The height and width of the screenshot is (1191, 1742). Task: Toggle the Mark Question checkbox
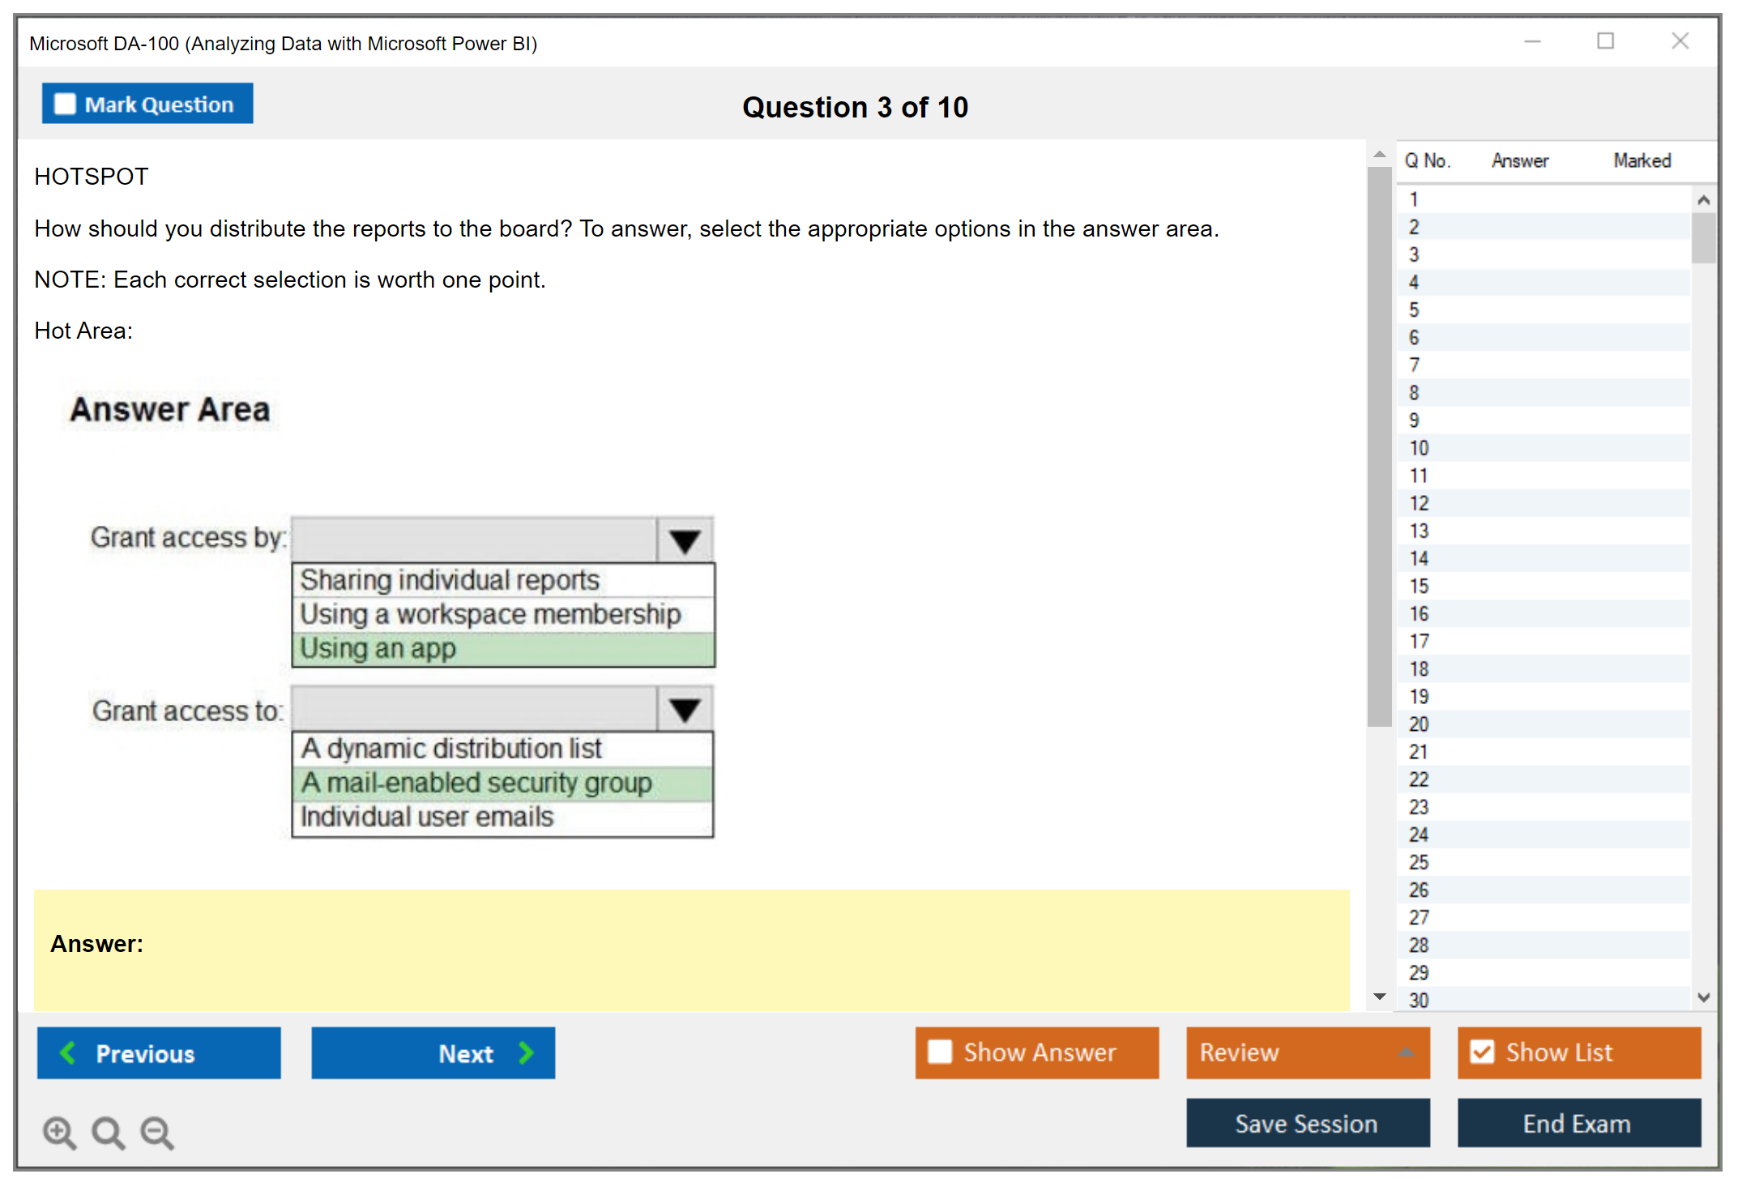pyautogui.click(x=65, y=104)
